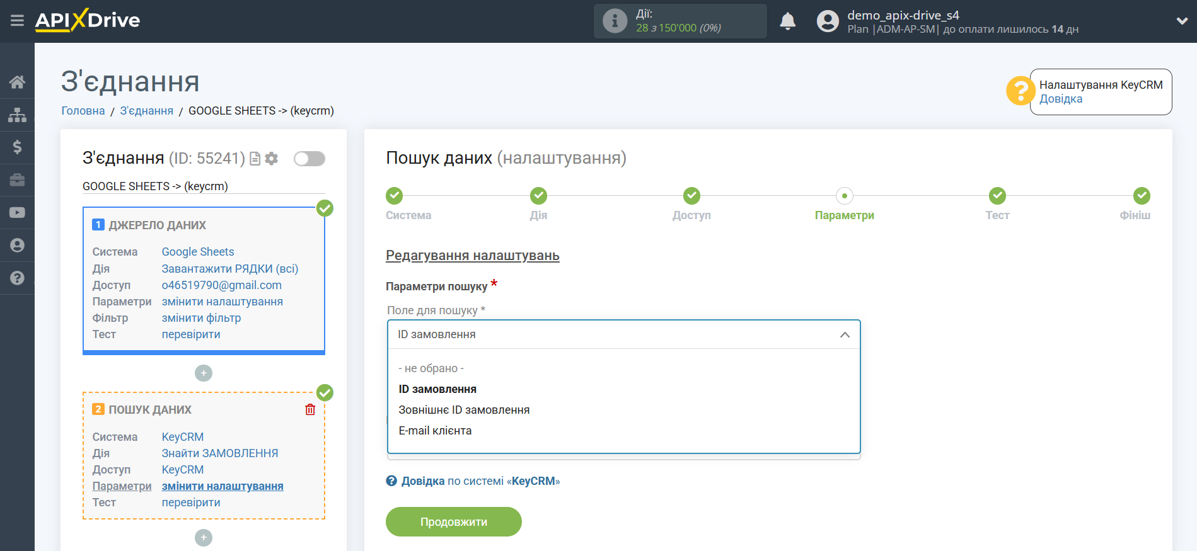The image size is (1197, 551).
Task: Open Знайти ЗАМОВЛЕННЯ action link
Action: tap(220, 453)
